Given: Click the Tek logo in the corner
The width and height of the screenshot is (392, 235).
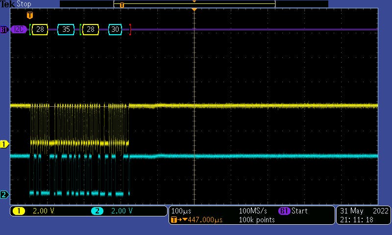Looking at the screenshot, I should pyautogui.click(x=7, y=4).
